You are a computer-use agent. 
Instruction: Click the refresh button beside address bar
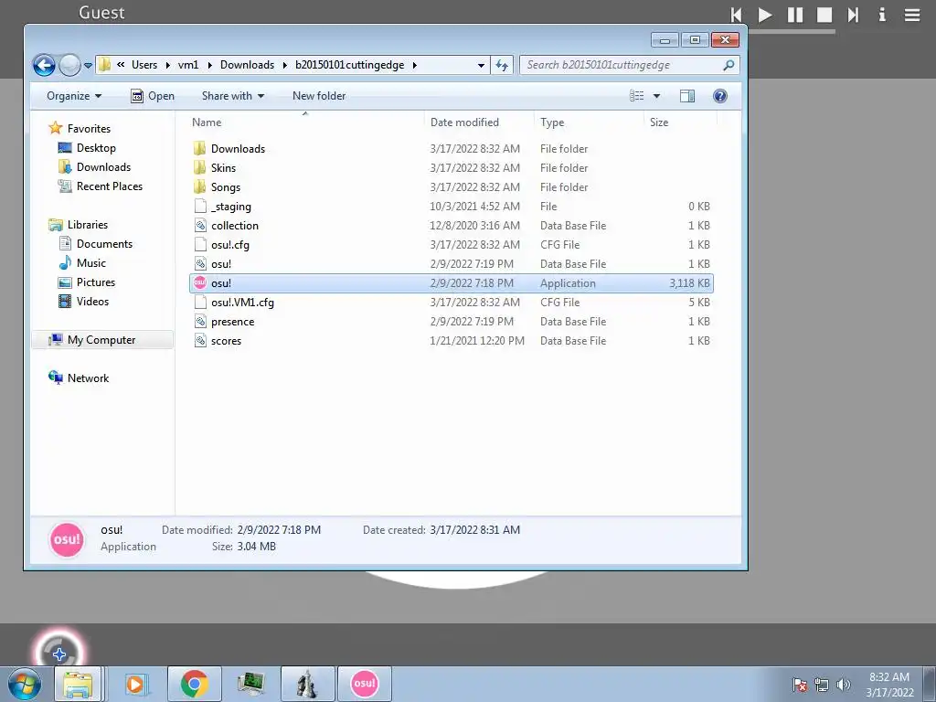[502, 65]
